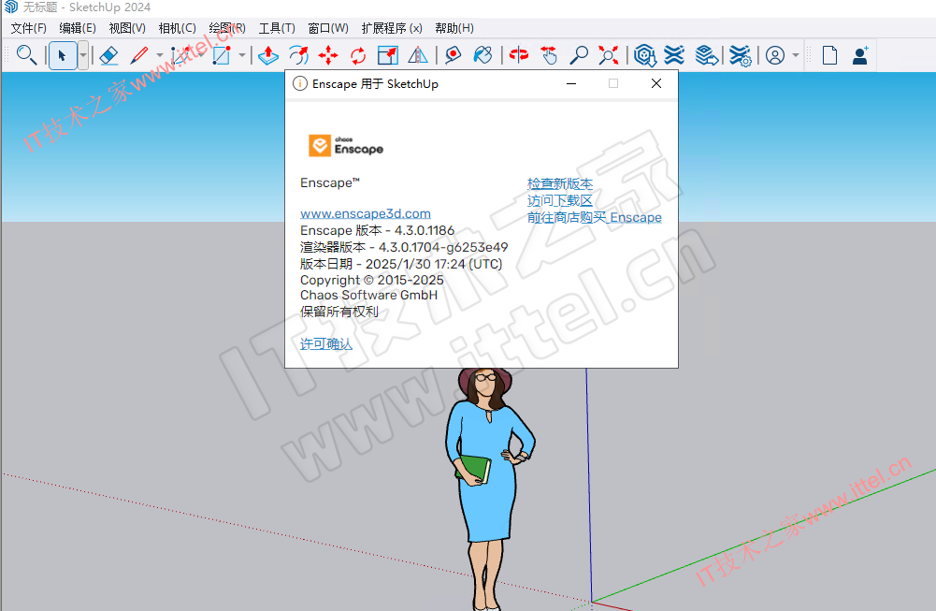The height and width of the screenshot is (611, 936).
Task: Select the Arc tool
Action: 180,55
